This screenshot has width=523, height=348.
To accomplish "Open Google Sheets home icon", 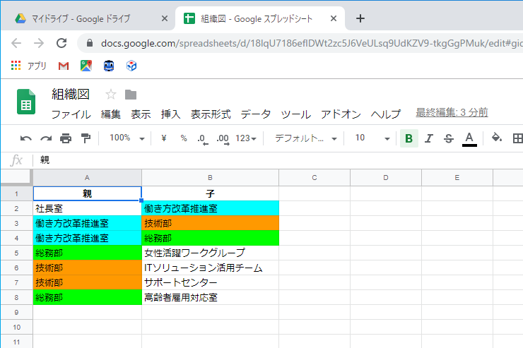I will coord(26,102).
